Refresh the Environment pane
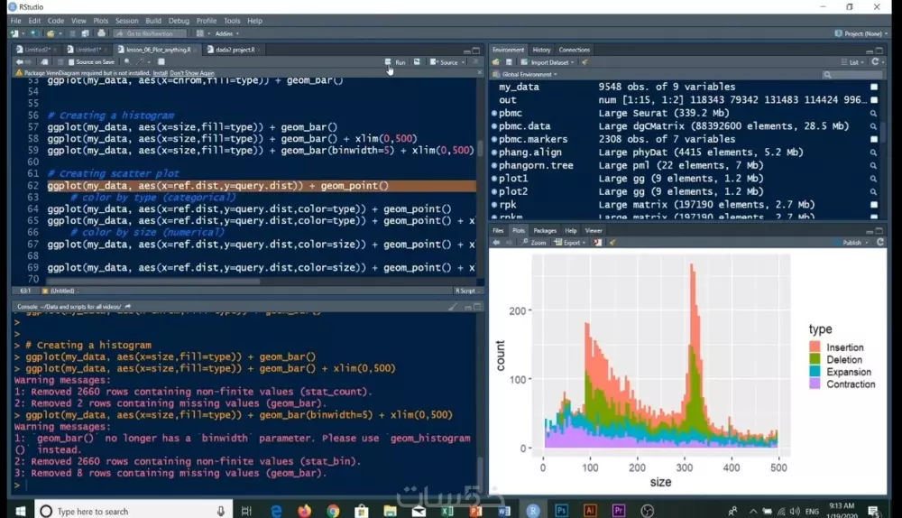 (x=875, y=61)
